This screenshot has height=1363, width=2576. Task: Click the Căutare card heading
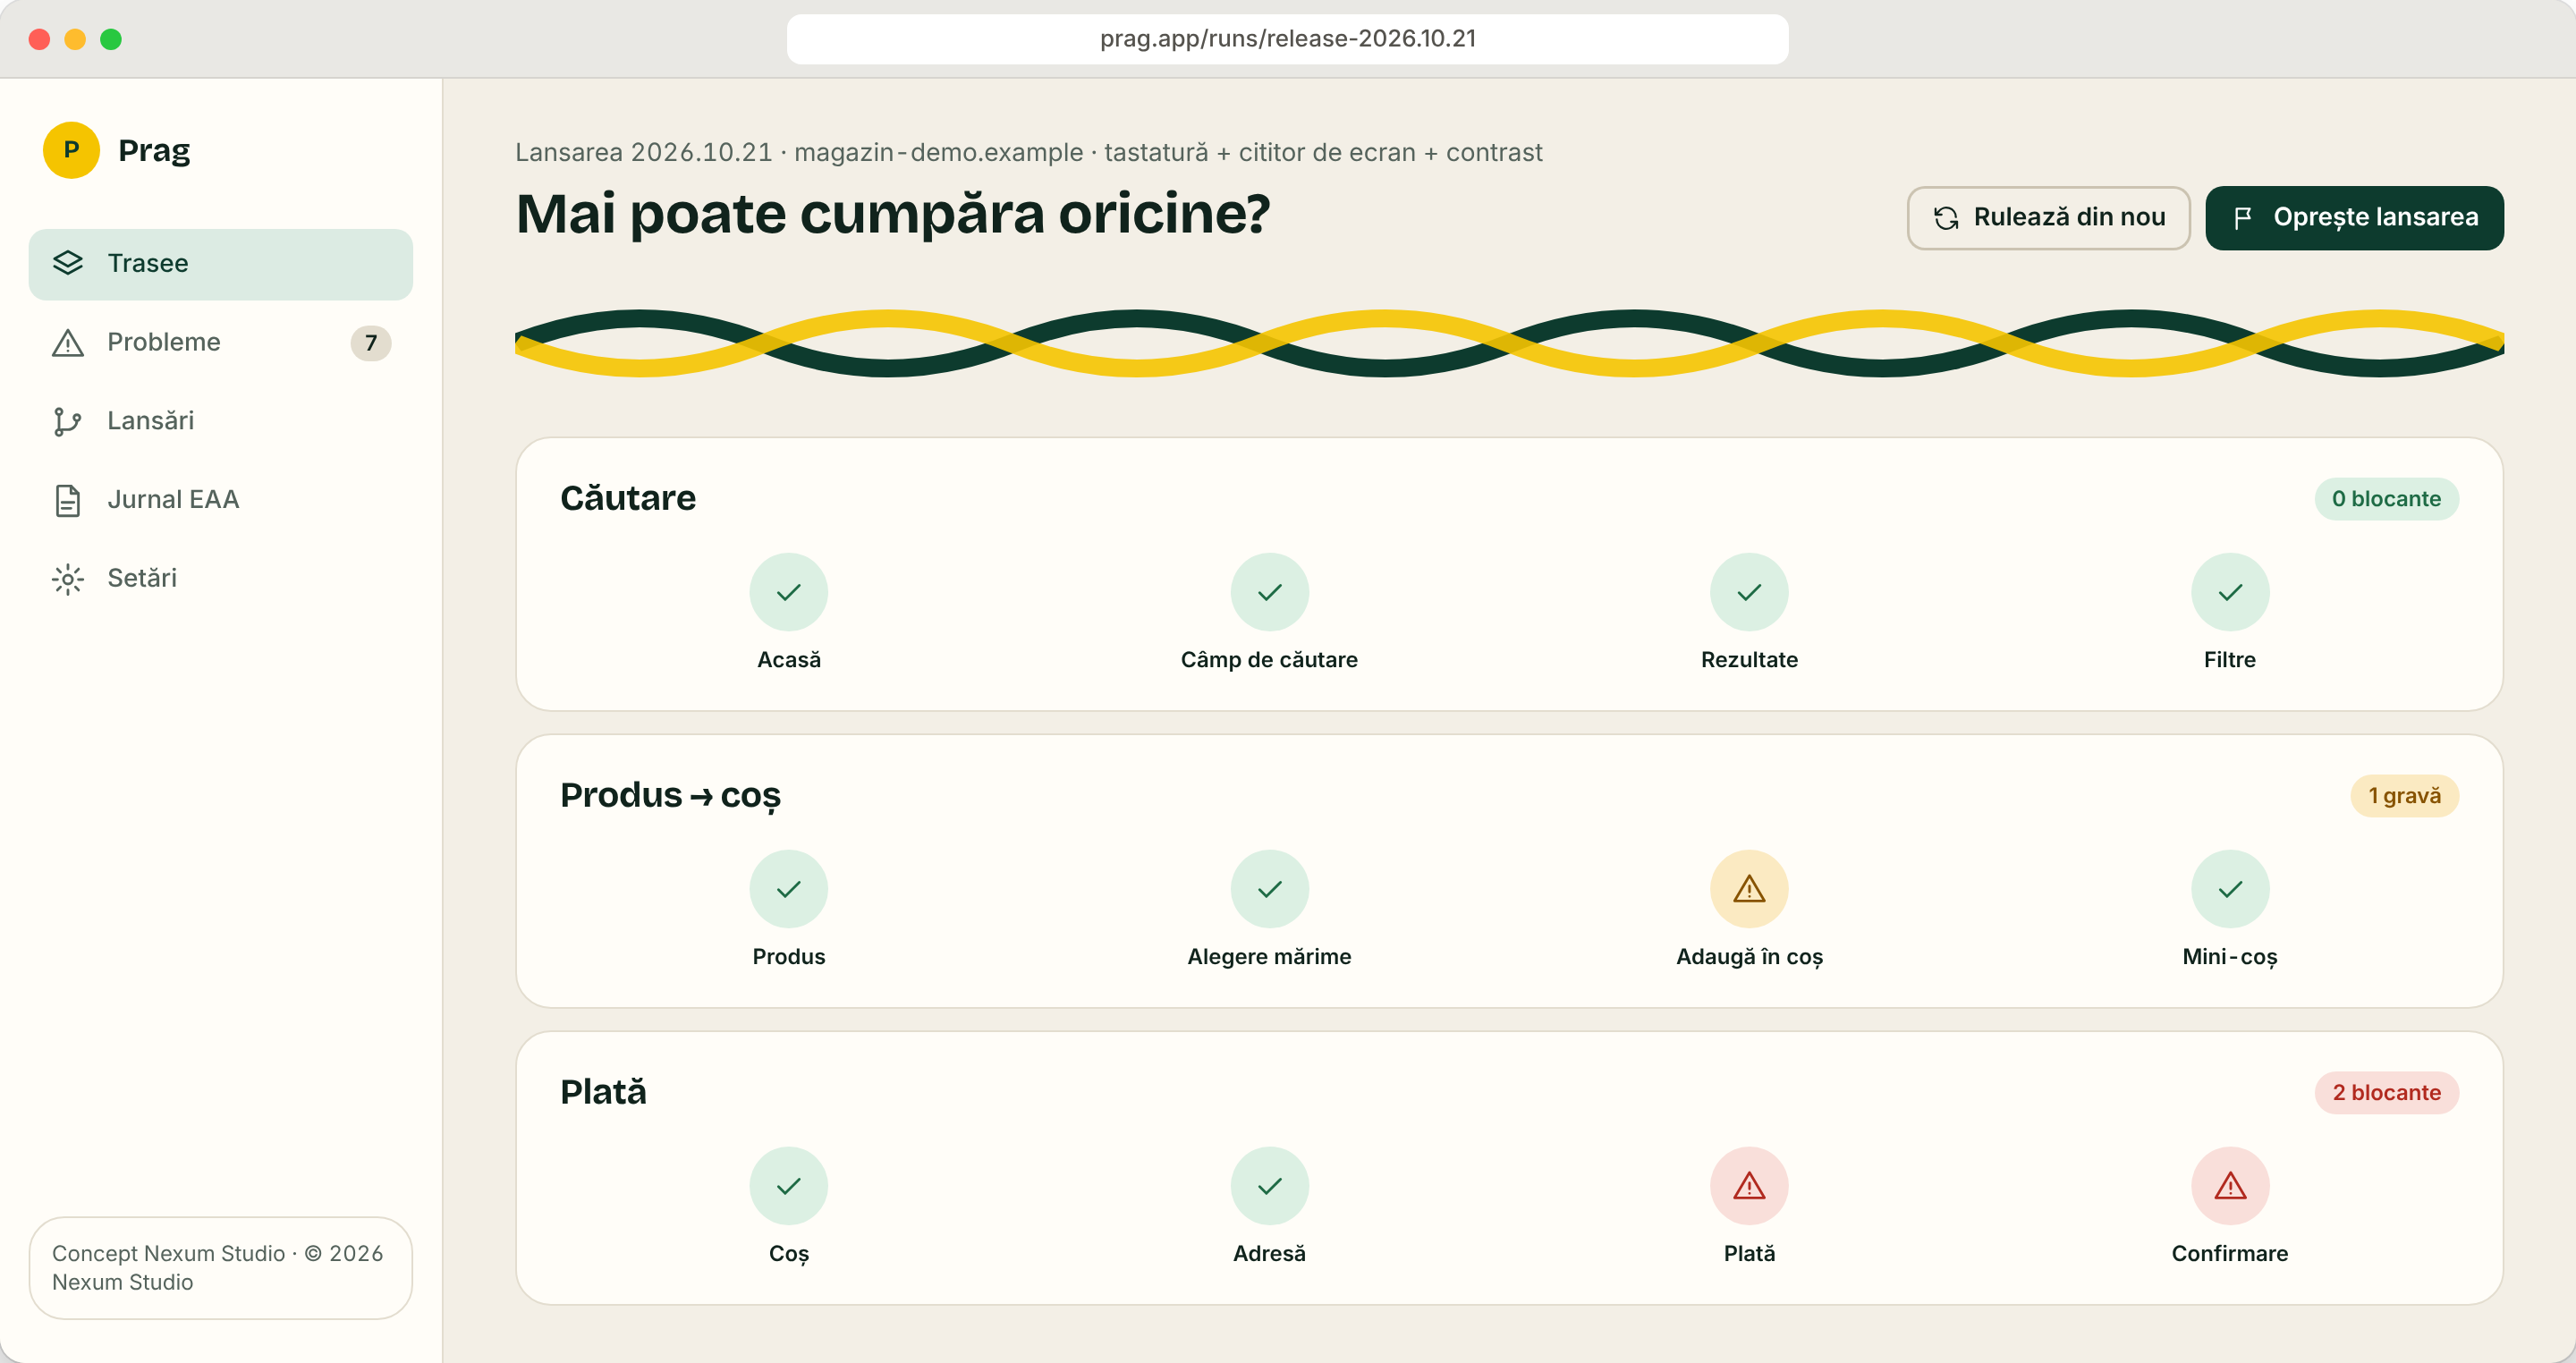pos(628,498)
